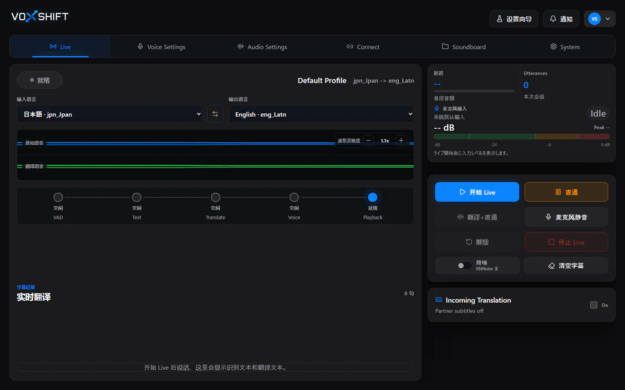The height and width of the screenshot is (390, 625).
Task: Click the 0 句 sentence counter
Action: click(409, 293)
